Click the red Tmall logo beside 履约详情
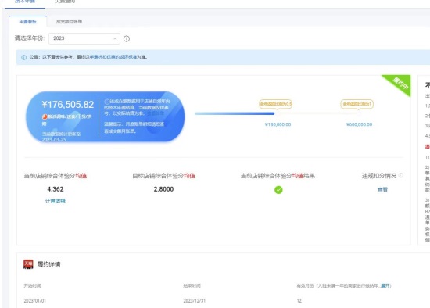430x308 pixels. pos(28,264)
